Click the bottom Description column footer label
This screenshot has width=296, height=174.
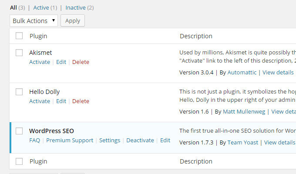coord(196,161)
